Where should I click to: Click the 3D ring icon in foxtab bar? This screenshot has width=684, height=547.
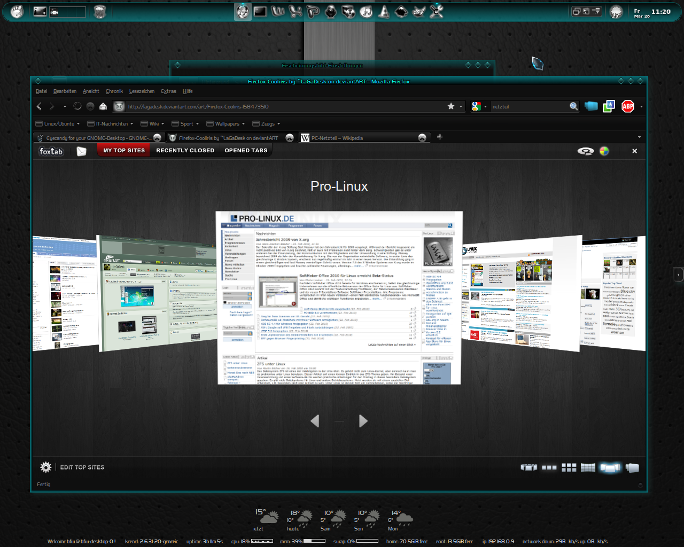pyautogui.click(x=585, y=151)
